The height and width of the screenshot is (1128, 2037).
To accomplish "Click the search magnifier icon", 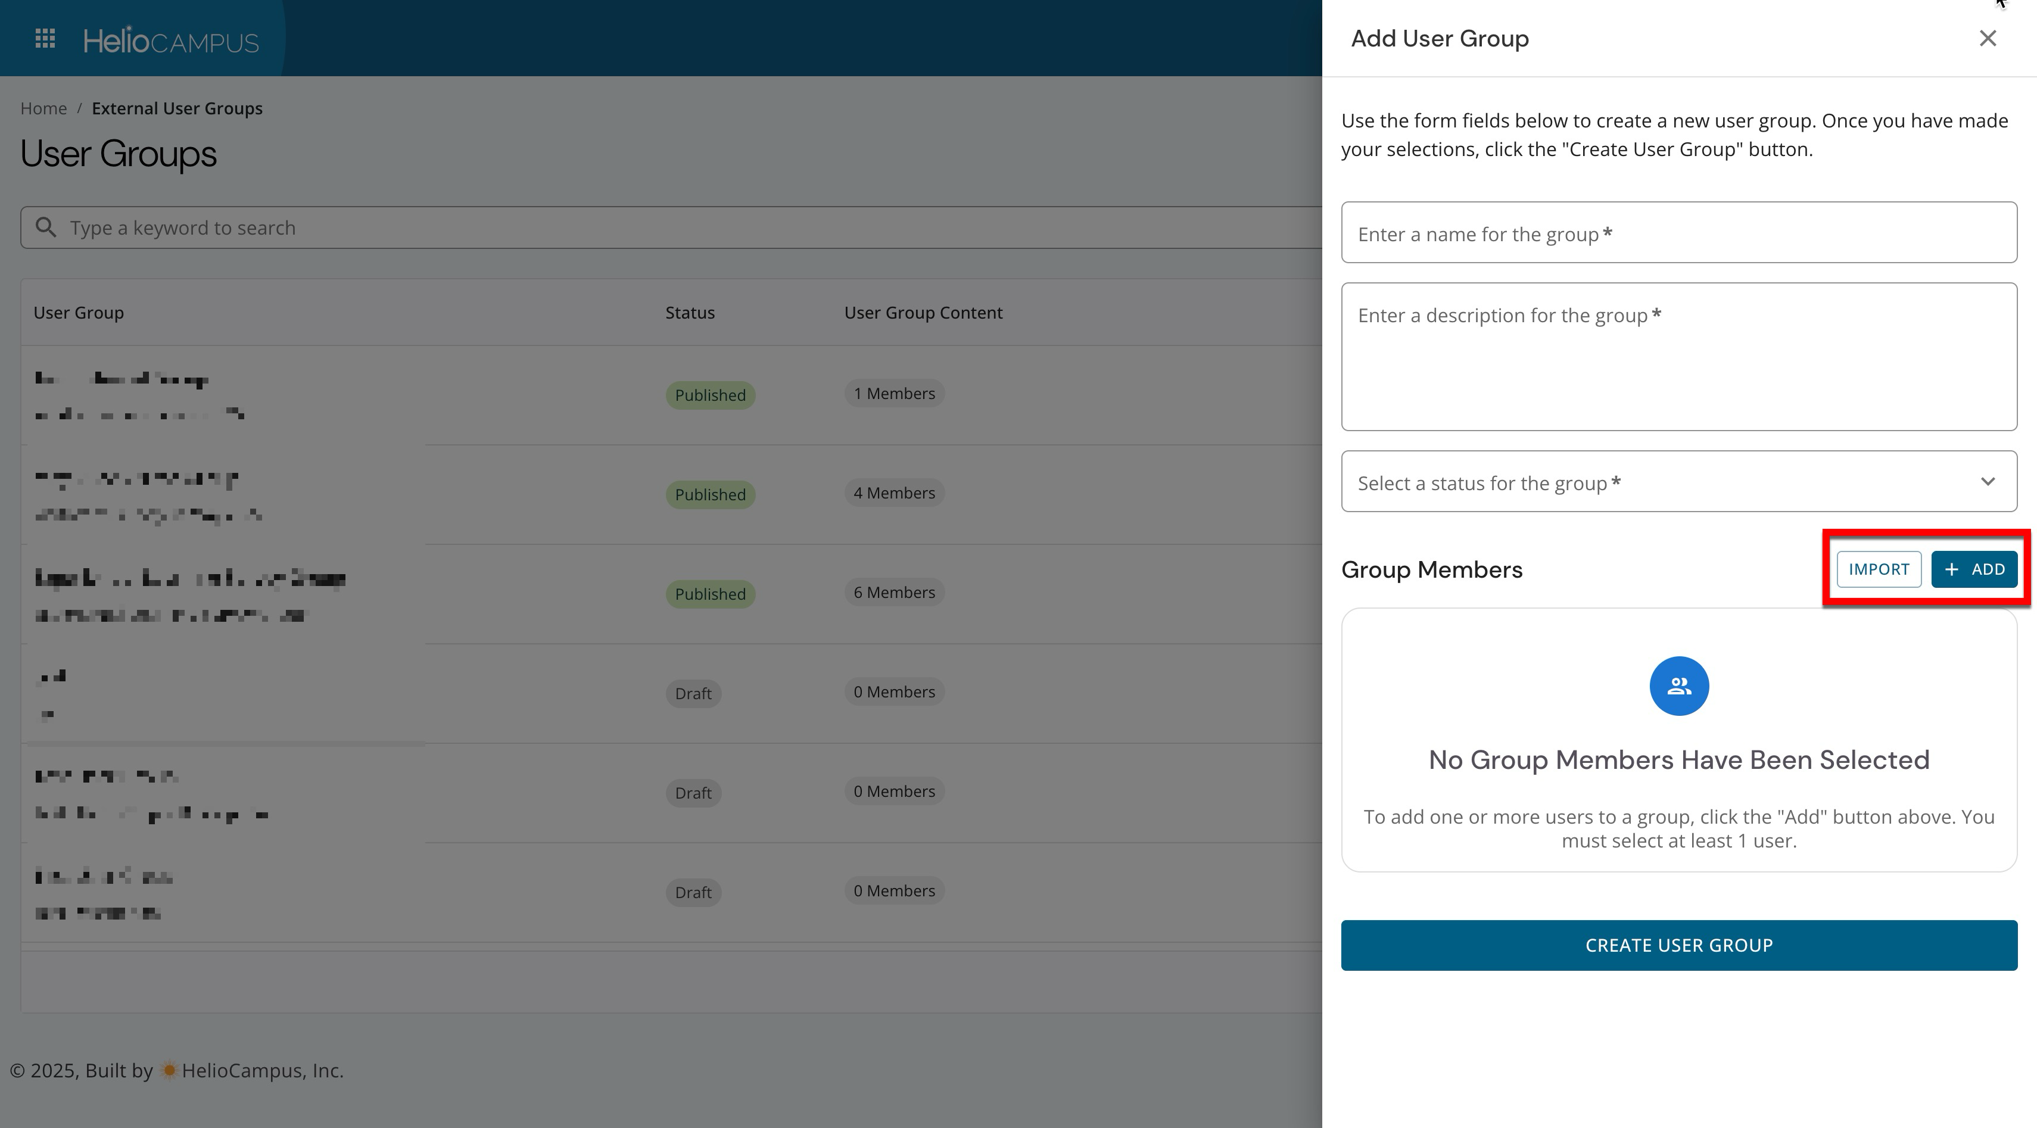I will tap(46, 228).
